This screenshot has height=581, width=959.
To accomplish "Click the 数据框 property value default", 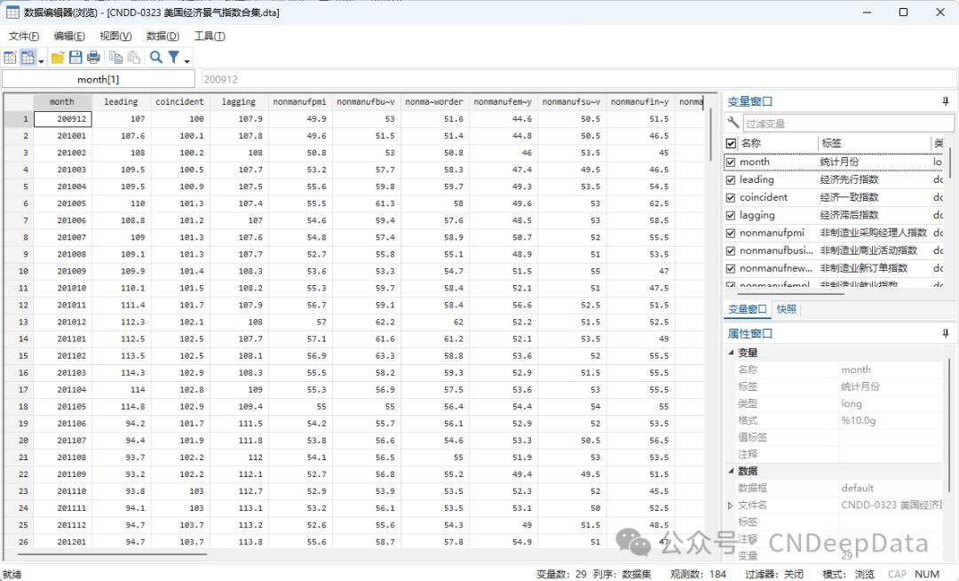I will point(858,488).
